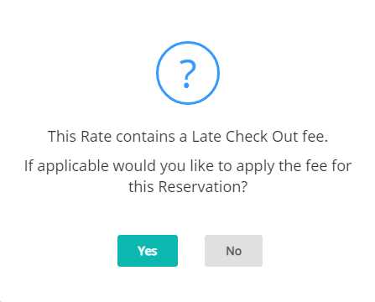Click the Yes button
375x302 pixels.
148,251
